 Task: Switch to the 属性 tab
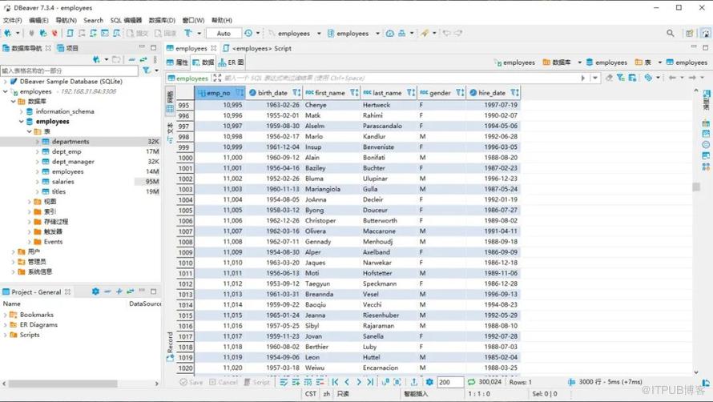(x=177, y=62)
